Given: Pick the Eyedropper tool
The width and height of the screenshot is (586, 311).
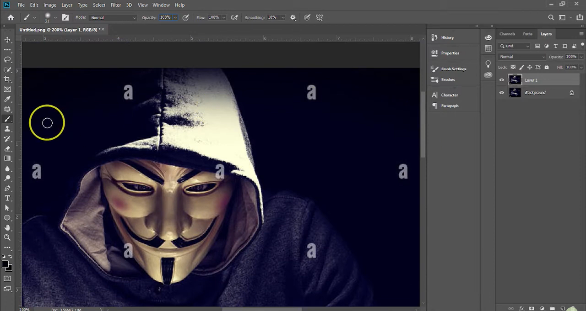Looking at the screenshot, I should tap(7, 99).
